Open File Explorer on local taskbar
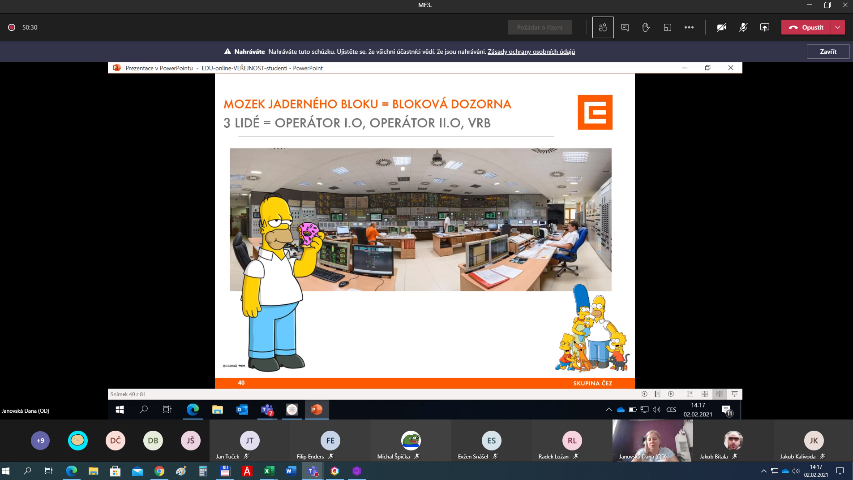 point(93,471)
